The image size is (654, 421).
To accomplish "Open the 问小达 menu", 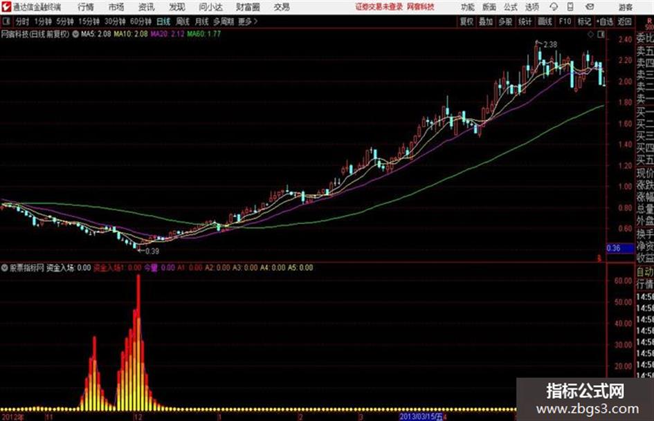I will tap(211, 7).
